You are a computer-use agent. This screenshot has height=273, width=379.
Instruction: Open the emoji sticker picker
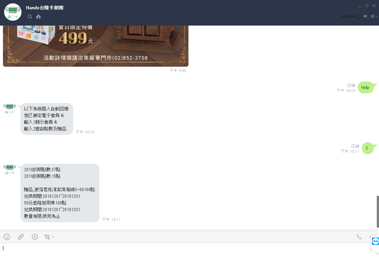(x=7, y=237)
